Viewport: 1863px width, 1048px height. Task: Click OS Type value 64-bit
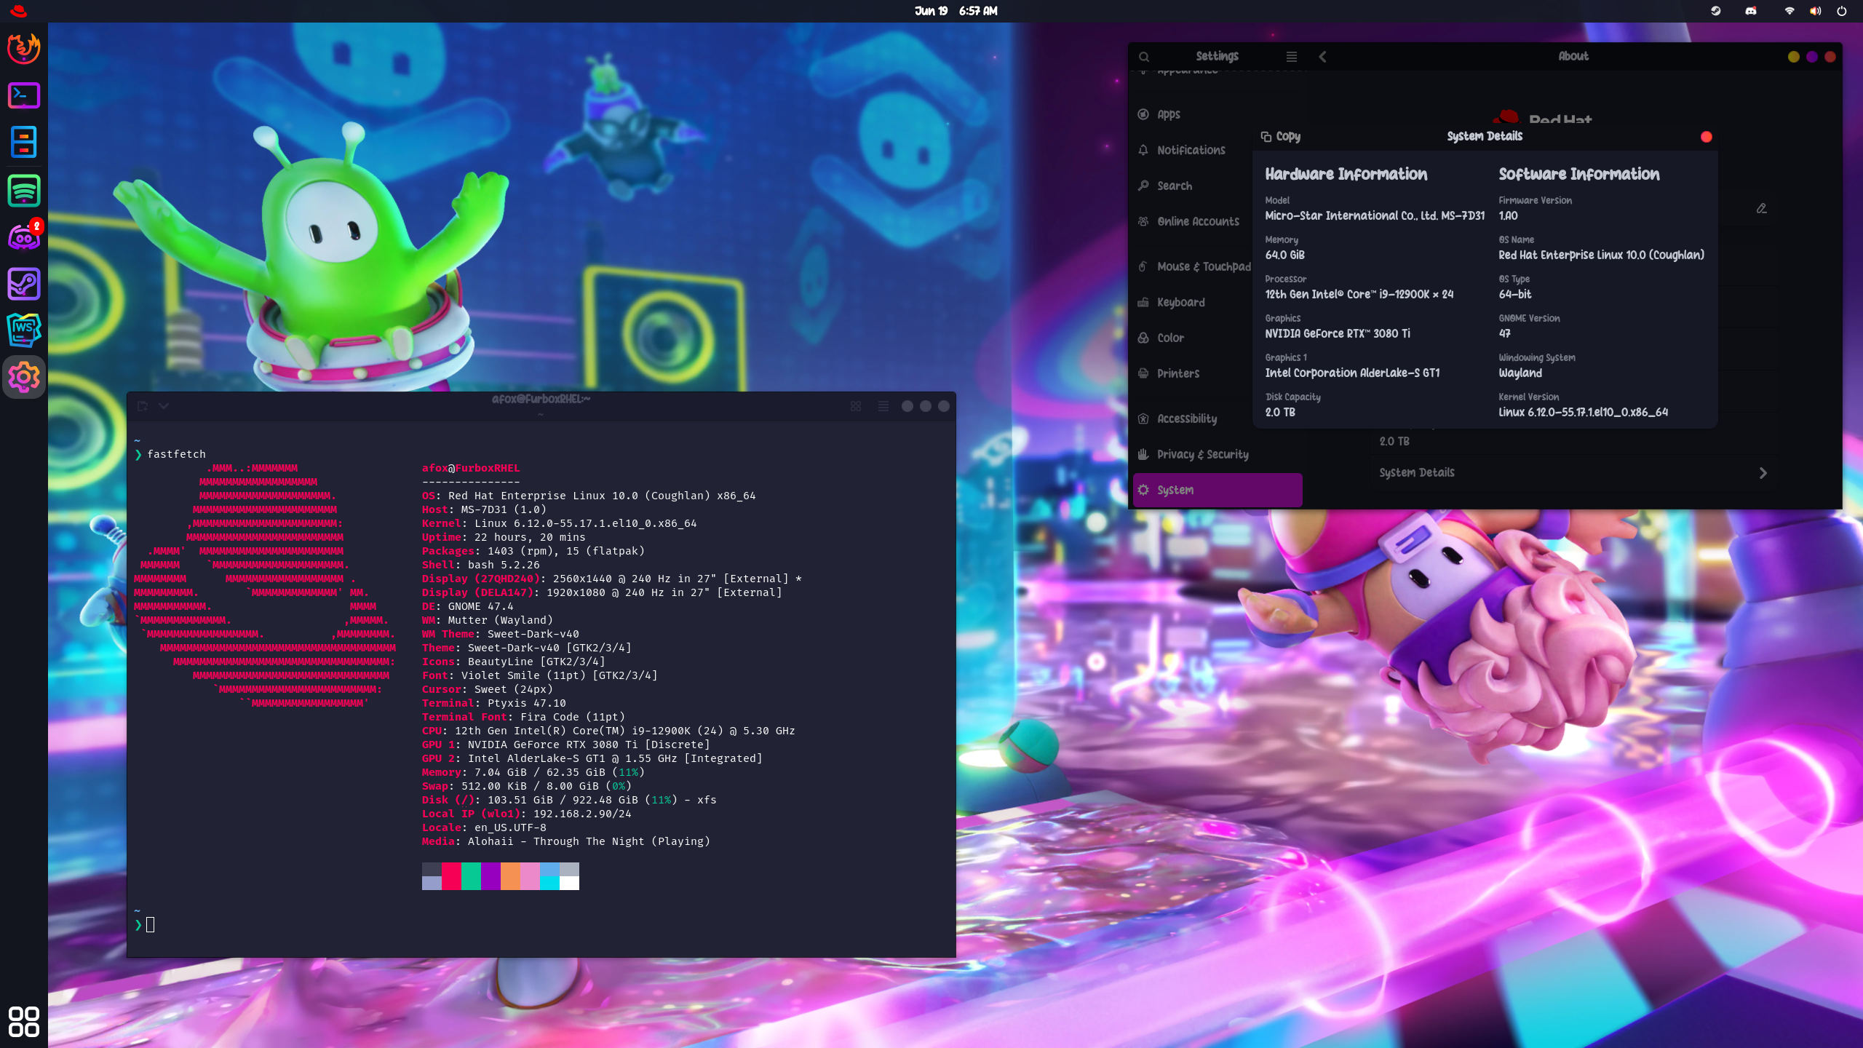pos(1514,294)
